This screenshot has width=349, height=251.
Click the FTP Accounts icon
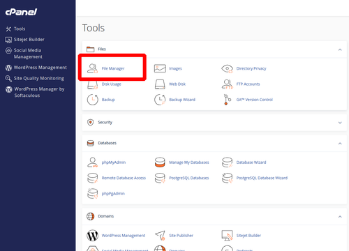pyautogui.click(x=228, y=84)
